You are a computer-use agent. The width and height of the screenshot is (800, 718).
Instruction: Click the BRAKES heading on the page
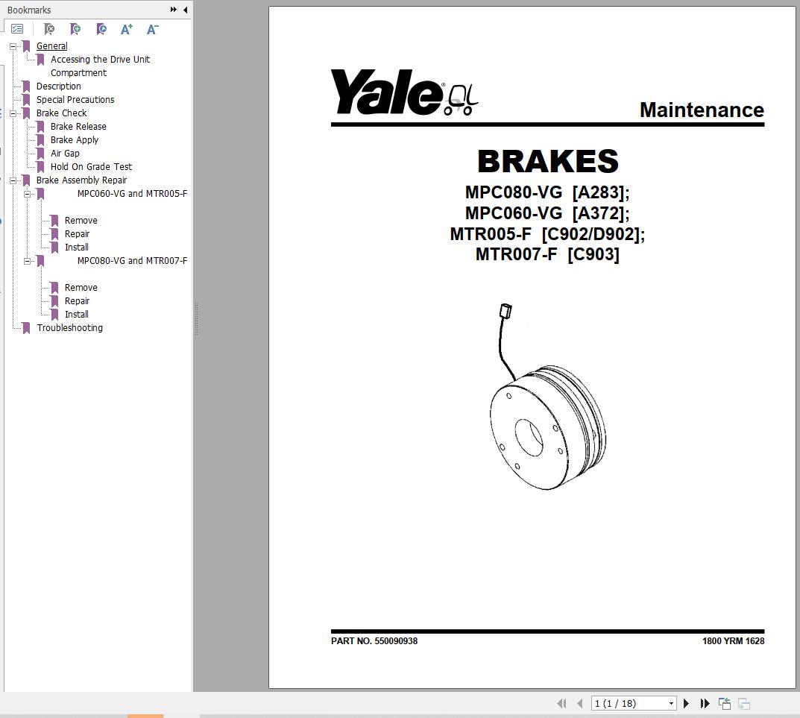pyautogui.click(x=547, y=161)
